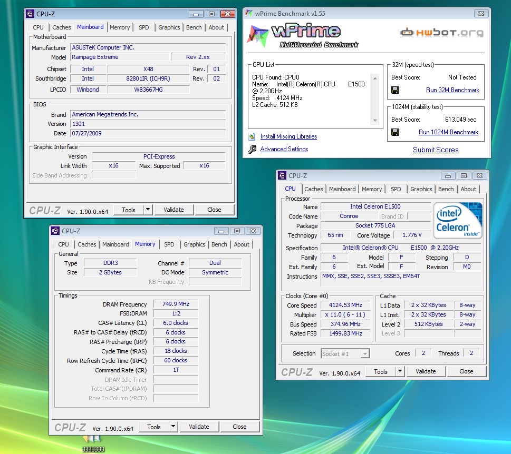Image resolution: width=511 pixels, height=454 pixels.
Task: Click the CPU List scrollbar up arrow
Action: (x=375, y=78)
